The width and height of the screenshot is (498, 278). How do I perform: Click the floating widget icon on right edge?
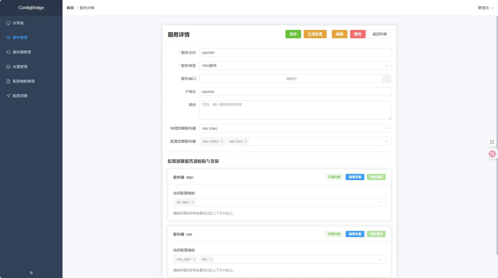click(x=492, y=142)
